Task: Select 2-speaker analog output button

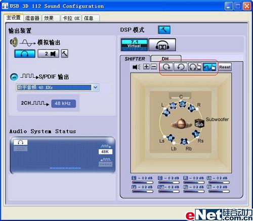Action: click(x=48, y=53)
